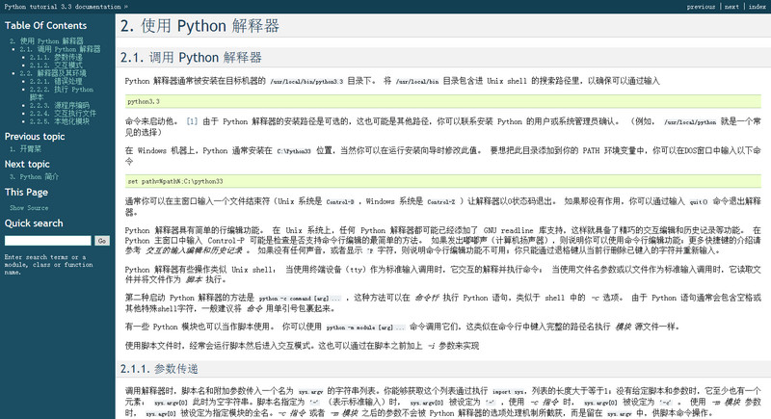Viewport: 771px width, 419px height.
Task: Click the 'python -m module [arg] ...' inline code
Action: (366, 327)
